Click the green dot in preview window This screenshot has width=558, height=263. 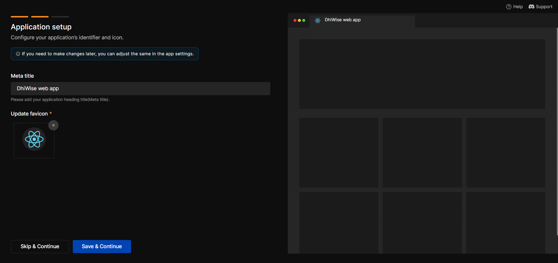click(x=304, y=20)
